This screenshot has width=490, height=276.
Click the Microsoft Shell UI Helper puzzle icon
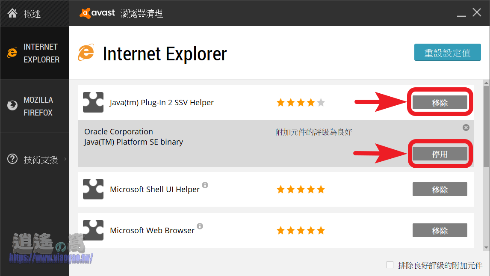(x=93, y=189)
